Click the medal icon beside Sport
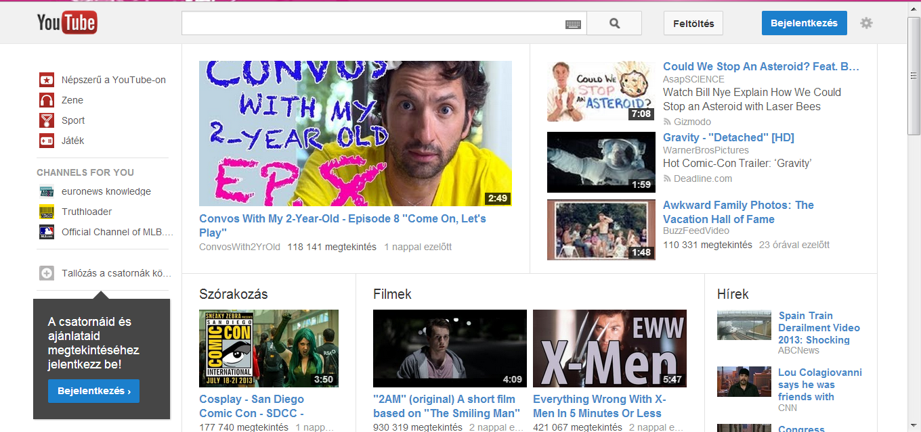Viewport: 921px width, 432px height. pyautogui.click(x=47, y=120)
